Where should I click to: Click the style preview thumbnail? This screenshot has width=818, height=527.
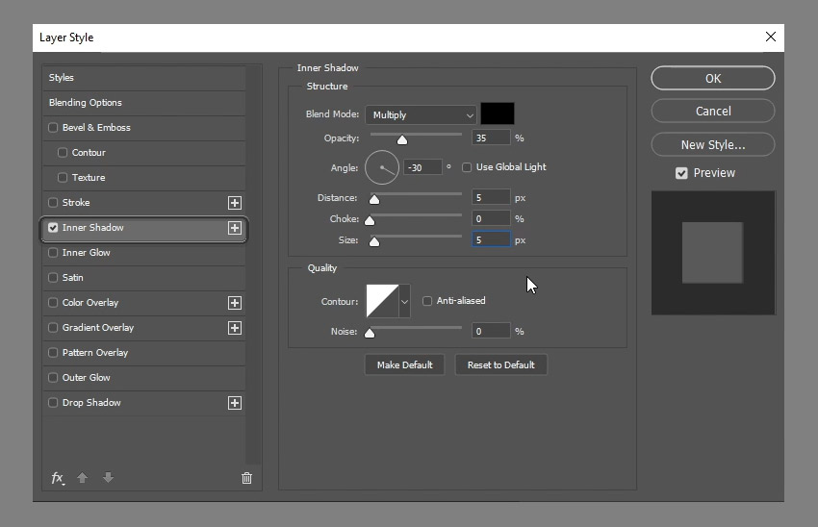click(x=713, y=253)
